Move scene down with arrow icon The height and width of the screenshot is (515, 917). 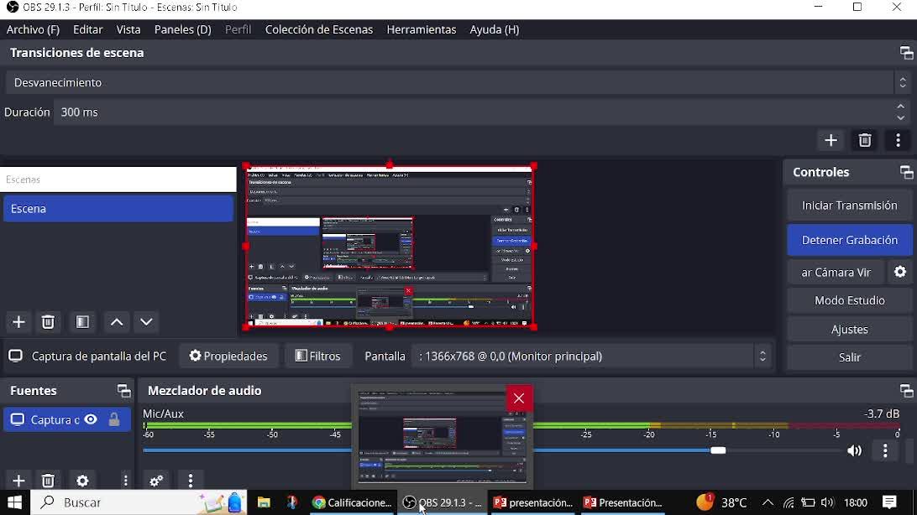pyautogui.click(x=146, y=322)
